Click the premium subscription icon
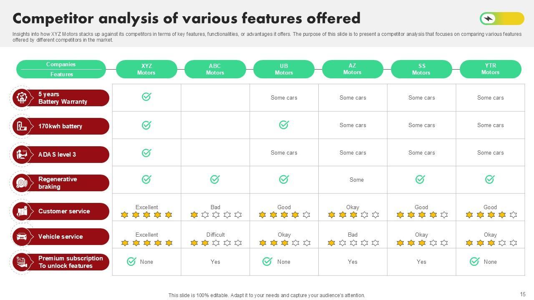This screenshot has height=300, width=534. 22,262
